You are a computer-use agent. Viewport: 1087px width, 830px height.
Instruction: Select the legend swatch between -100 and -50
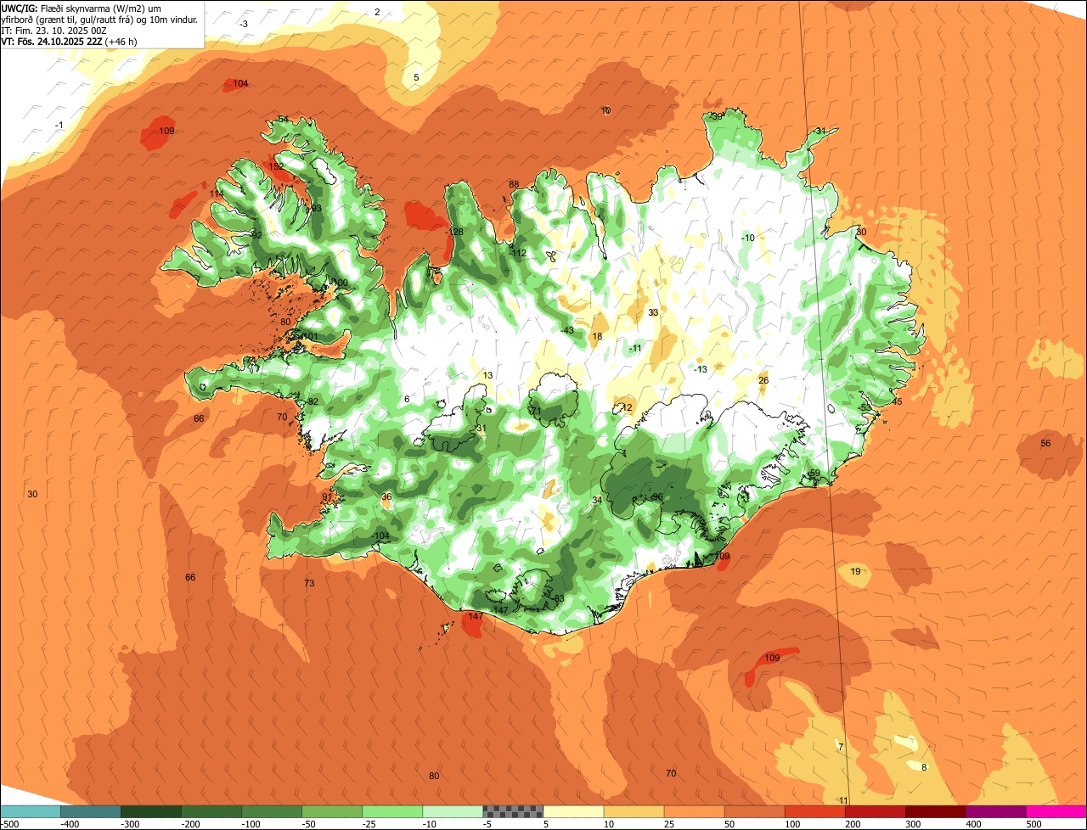point(272,811)
